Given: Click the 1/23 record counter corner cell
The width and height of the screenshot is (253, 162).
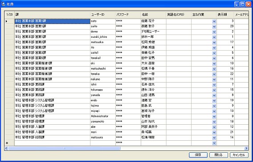Looking at the screenshot, I should (9, 15).
